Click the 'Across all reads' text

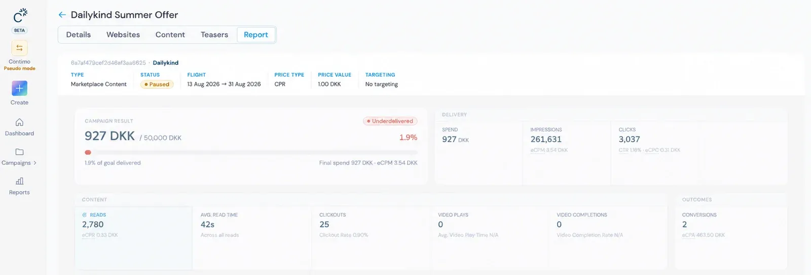click(x=219, y=235)
